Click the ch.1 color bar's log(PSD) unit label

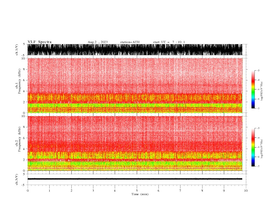pyautogui.click(x=262, y=91)
